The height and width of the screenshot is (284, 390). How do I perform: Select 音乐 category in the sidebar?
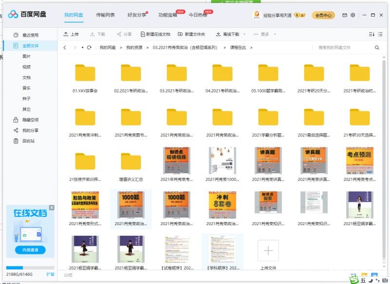(x=27, y=88)
